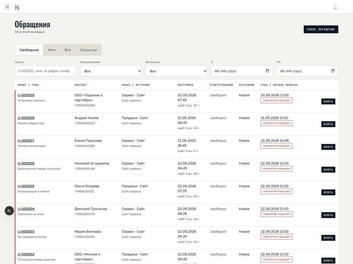This screenshot has width=353, height=264.
Task: Click phone number +79991000037
Action: click(x=85, y=237)
